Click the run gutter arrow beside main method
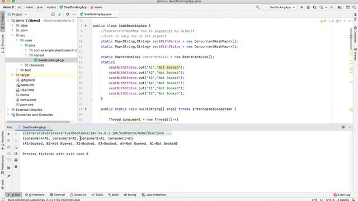The height and width of the screenshot is (201, 358). (x=86, y=109)
